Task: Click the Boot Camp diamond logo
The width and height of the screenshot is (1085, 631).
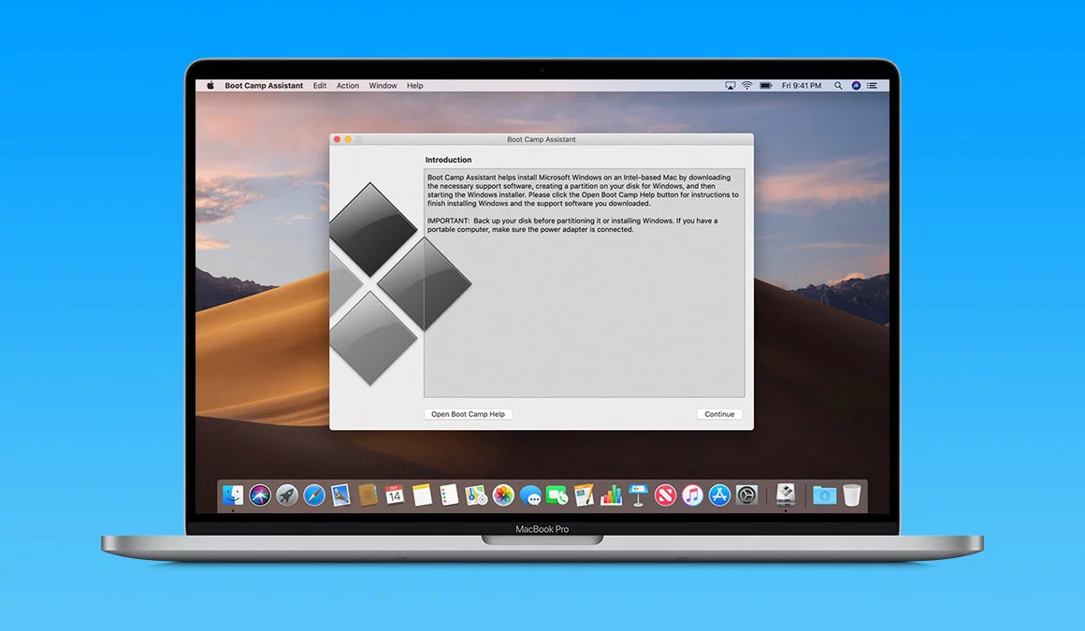Action: (400, 283)
